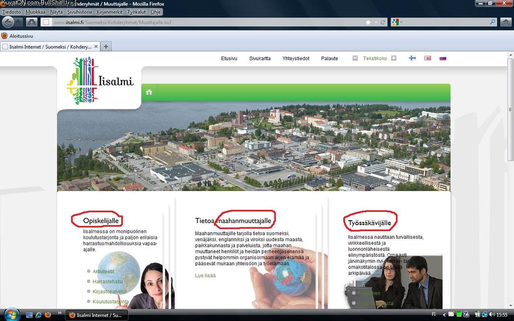Open Google search engine dropdown
Image resolution: width=514 pixels, height=321 pixels.
[396, 22]
